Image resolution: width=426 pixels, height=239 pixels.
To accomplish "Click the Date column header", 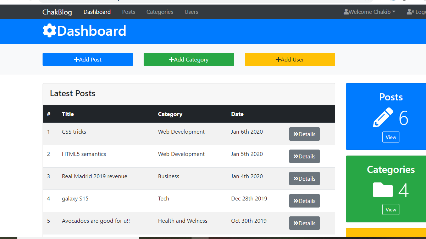I will [x=237, y=114].
